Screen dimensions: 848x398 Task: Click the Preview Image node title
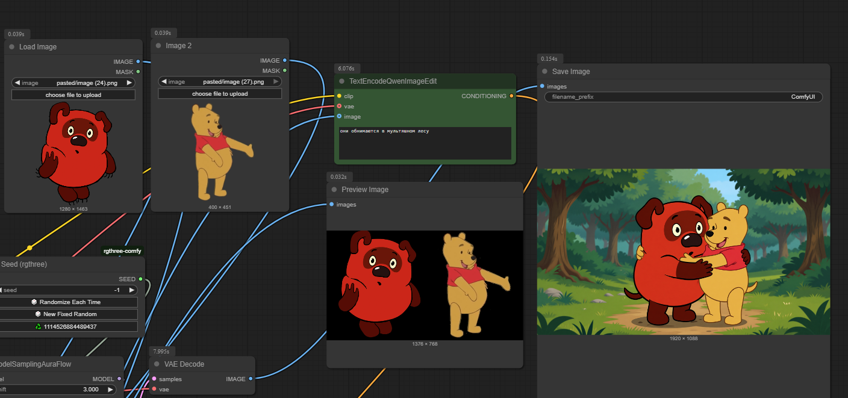coord(365,190)
